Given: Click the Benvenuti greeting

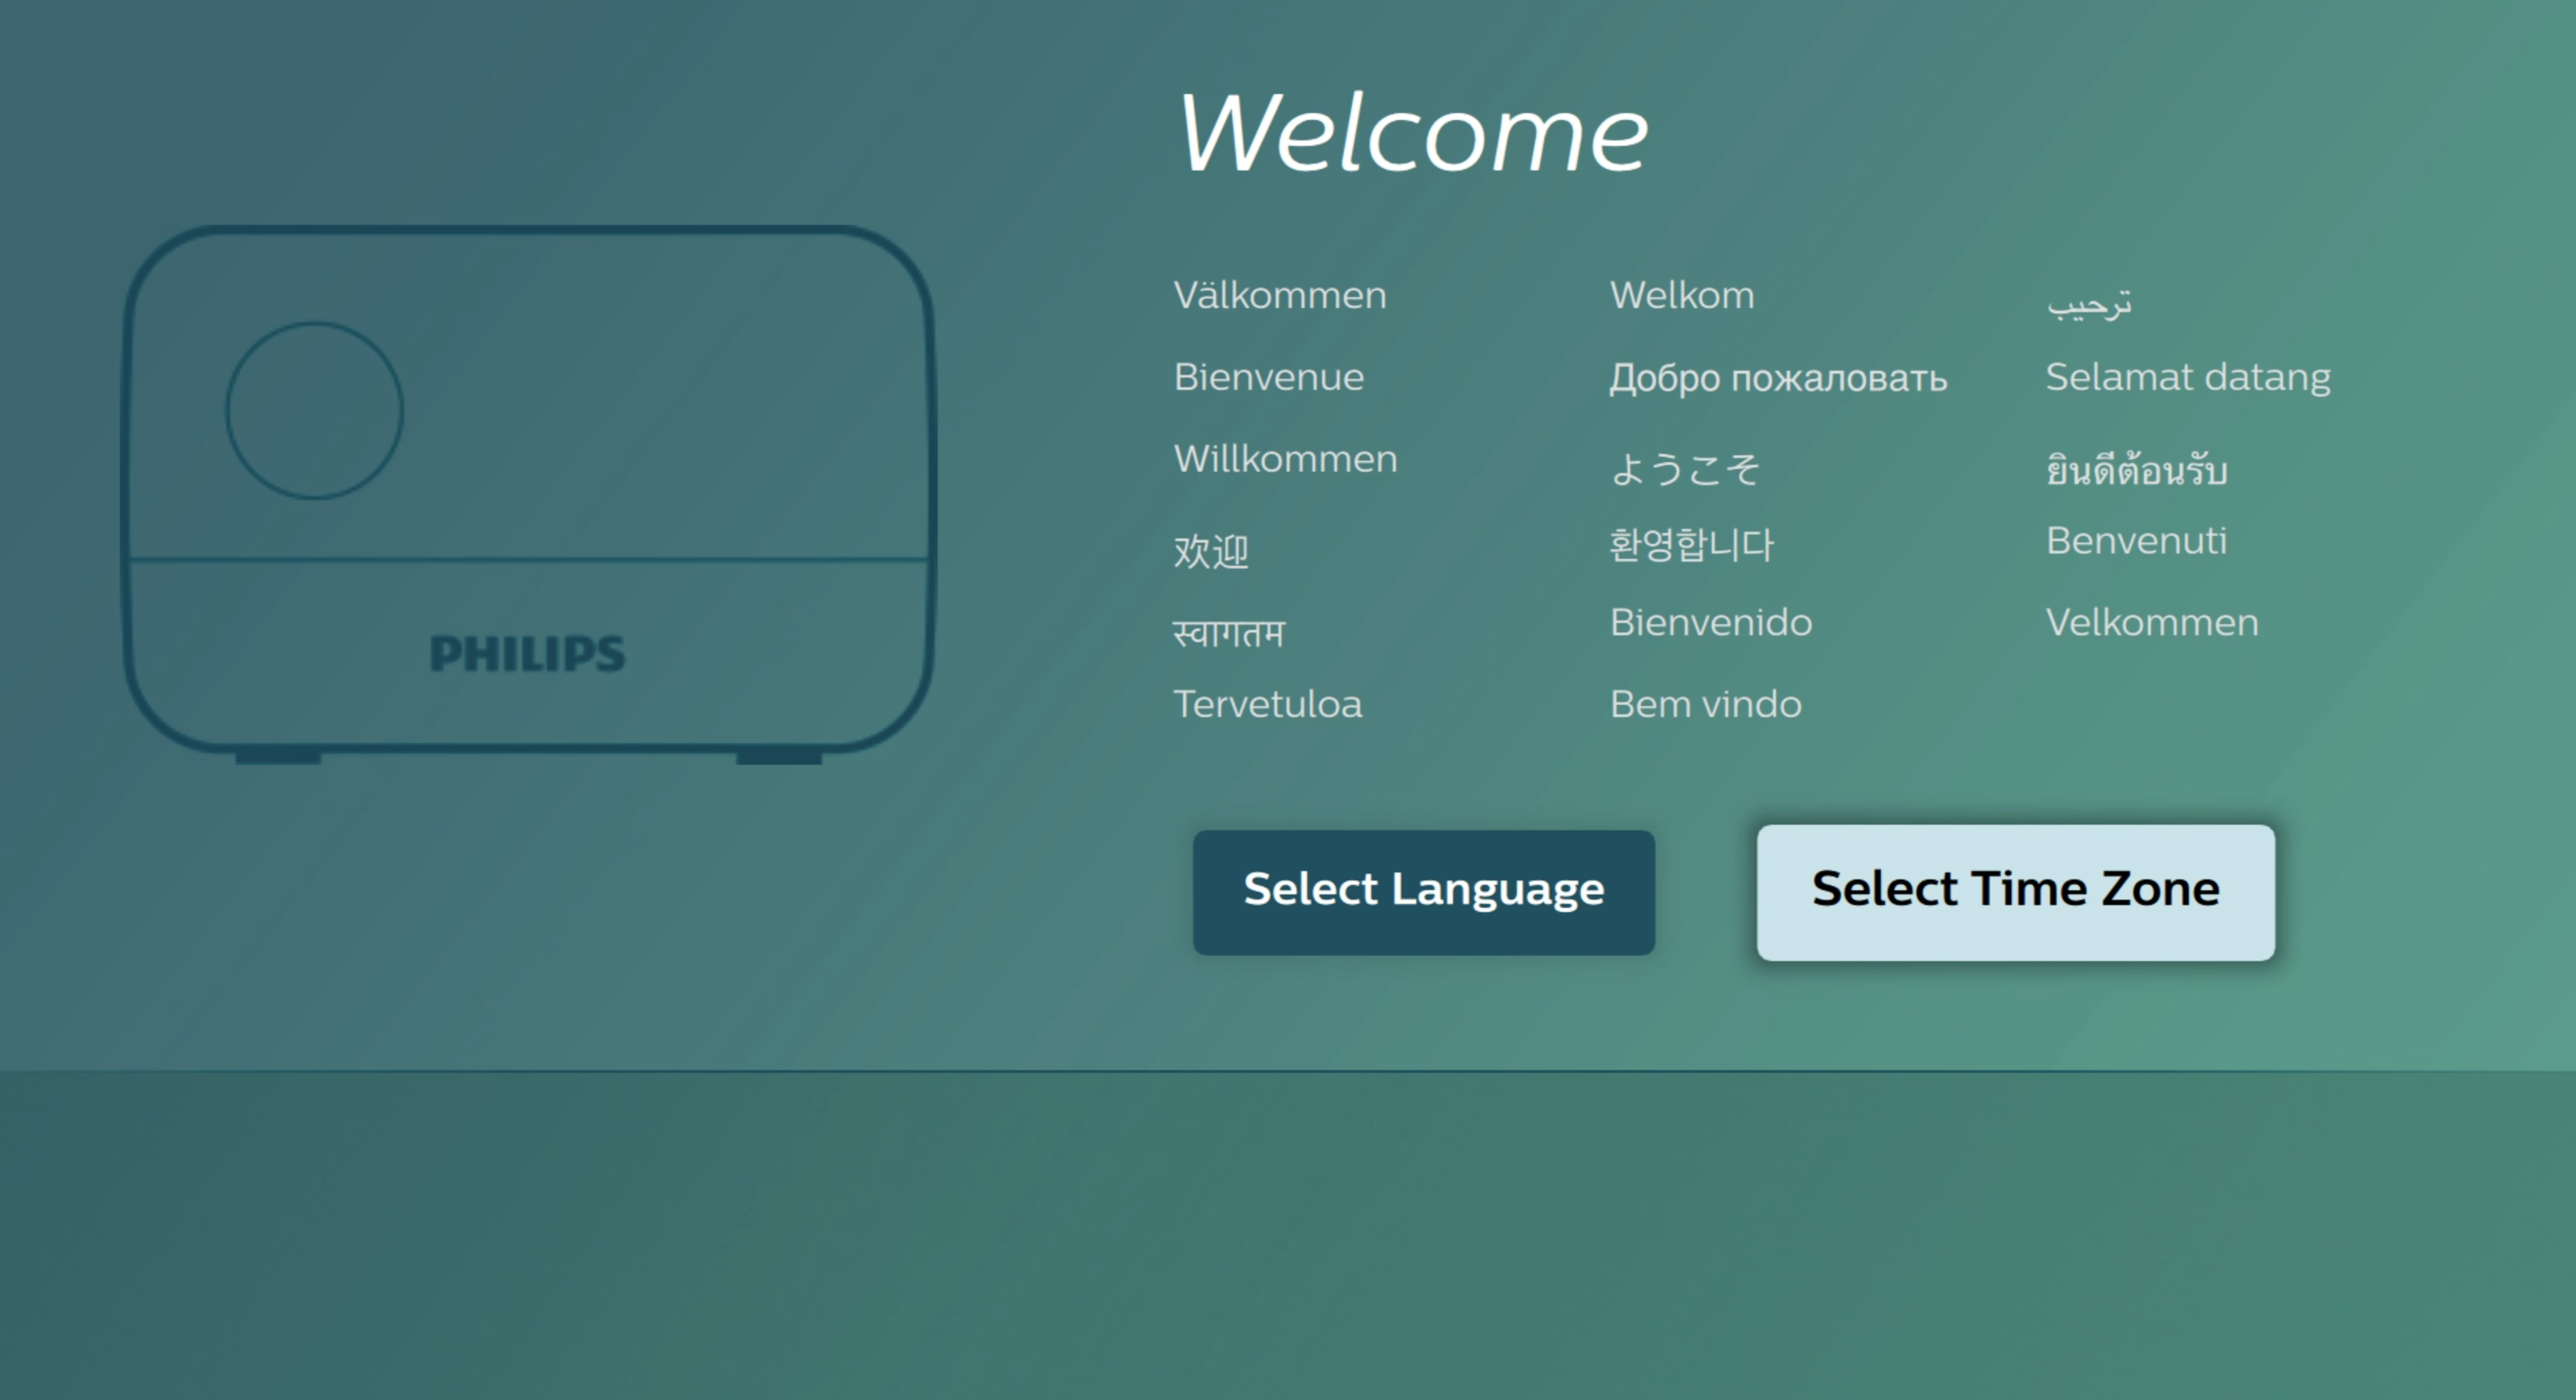Looking at the screenshot, I should [2136, 541].
